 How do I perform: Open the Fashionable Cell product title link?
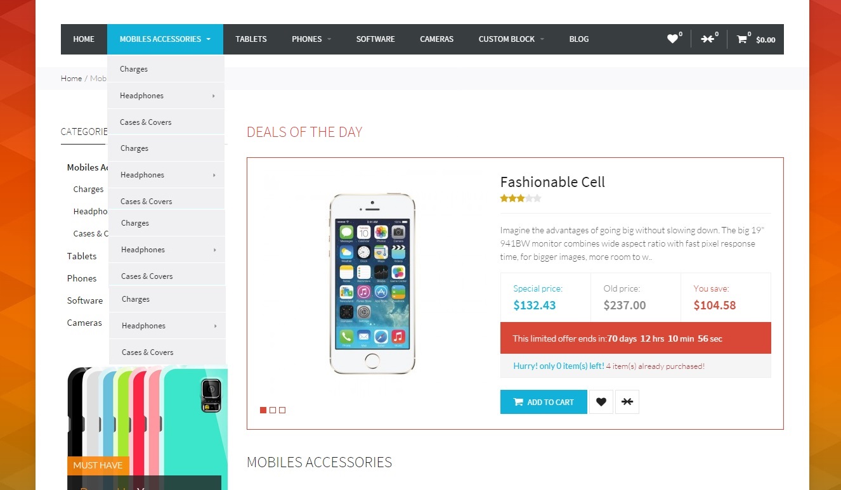click(552, 182)
